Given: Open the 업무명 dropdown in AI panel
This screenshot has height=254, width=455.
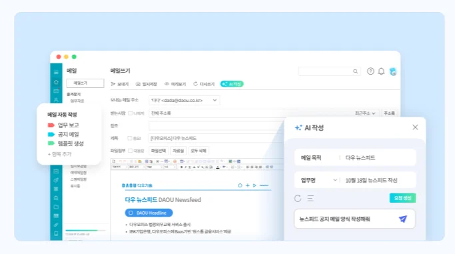Looking at the screenshot, I should pos(335,180).
